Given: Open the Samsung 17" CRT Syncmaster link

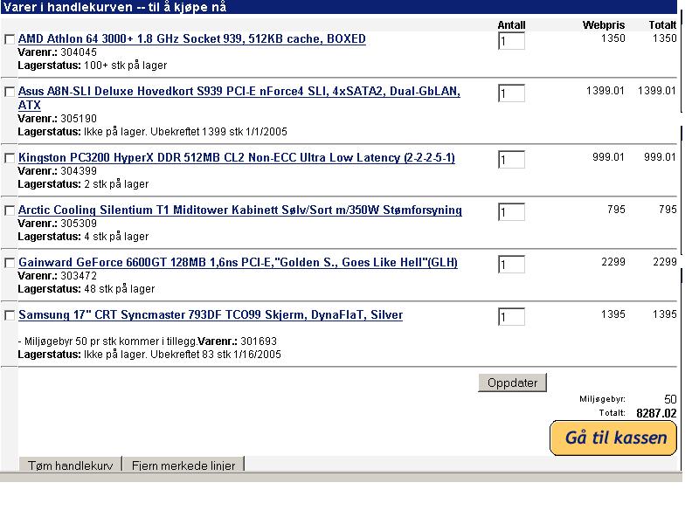Looking at the screenshot, I should [x=211, y=315].
